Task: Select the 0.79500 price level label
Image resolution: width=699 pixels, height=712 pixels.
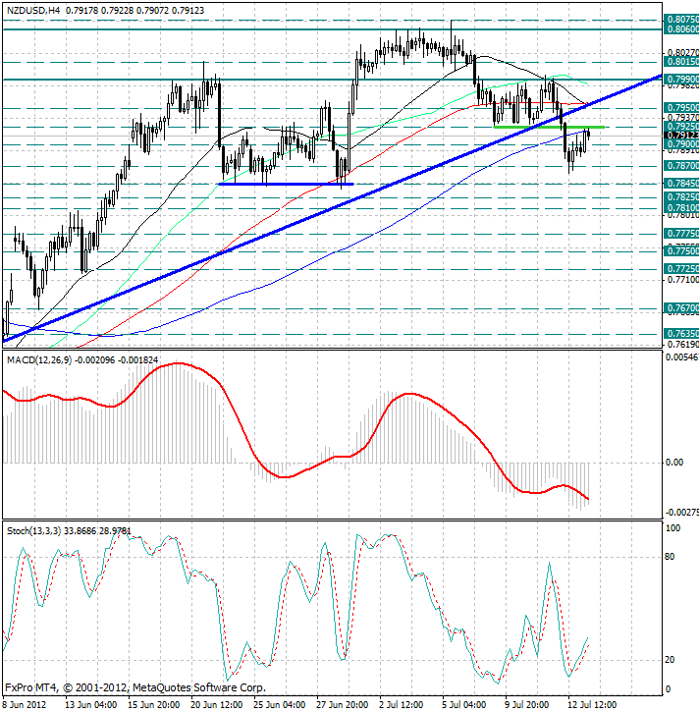Action: (x=681, y=108)
